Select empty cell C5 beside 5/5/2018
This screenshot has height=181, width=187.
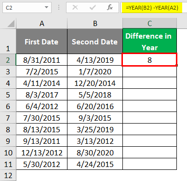(149, 95)
